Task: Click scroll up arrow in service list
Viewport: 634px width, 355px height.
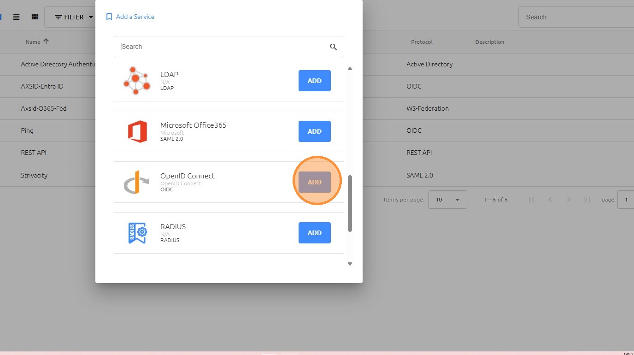Action: 350,68
